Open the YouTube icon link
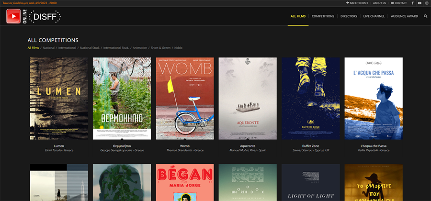 coord(420,3)
